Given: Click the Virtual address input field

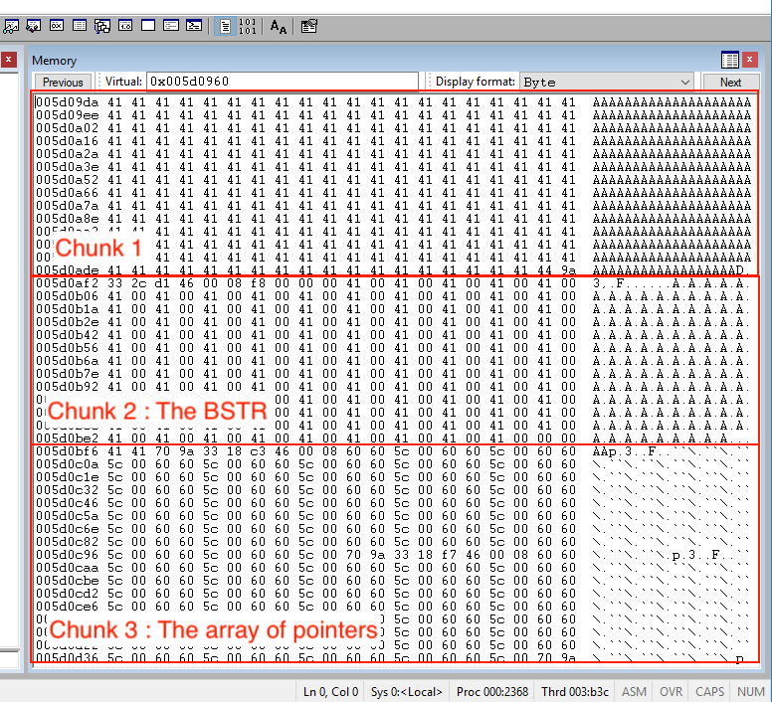Looking at the screenshot, I should point(283,83).
